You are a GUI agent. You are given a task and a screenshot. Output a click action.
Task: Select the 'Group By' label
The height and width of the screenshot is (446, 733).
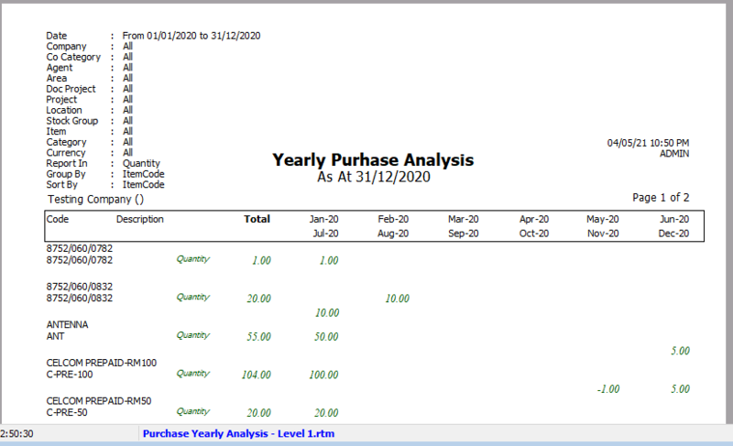(66, 174)
